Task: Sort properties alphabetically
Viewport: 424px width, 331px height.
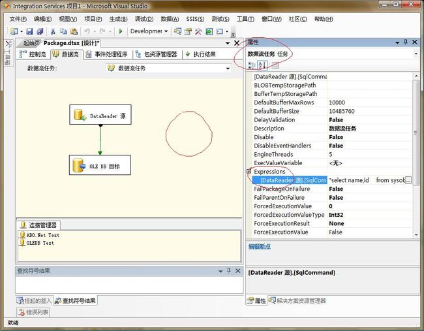Action: (x=262, y=65)
